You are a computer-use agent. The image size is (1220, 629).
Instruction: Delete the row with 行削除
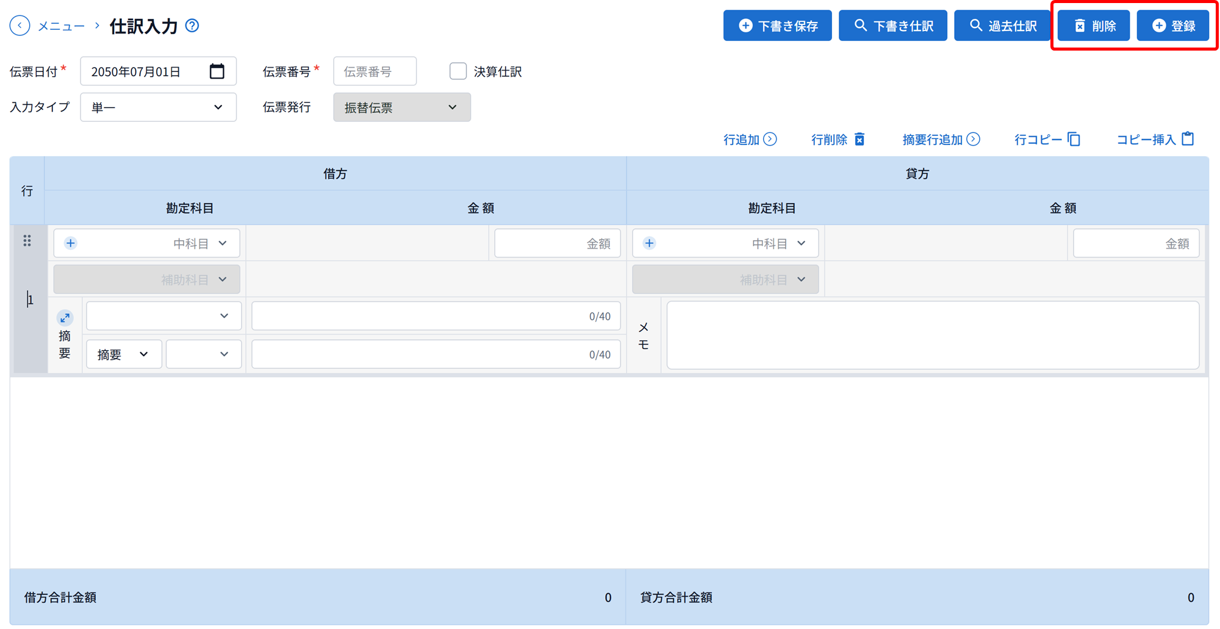(x=838, y=140)
